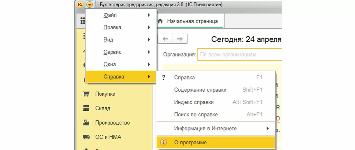Click the home icon on Начальная страница tab

pyautogui.click(x=161, y=21)
